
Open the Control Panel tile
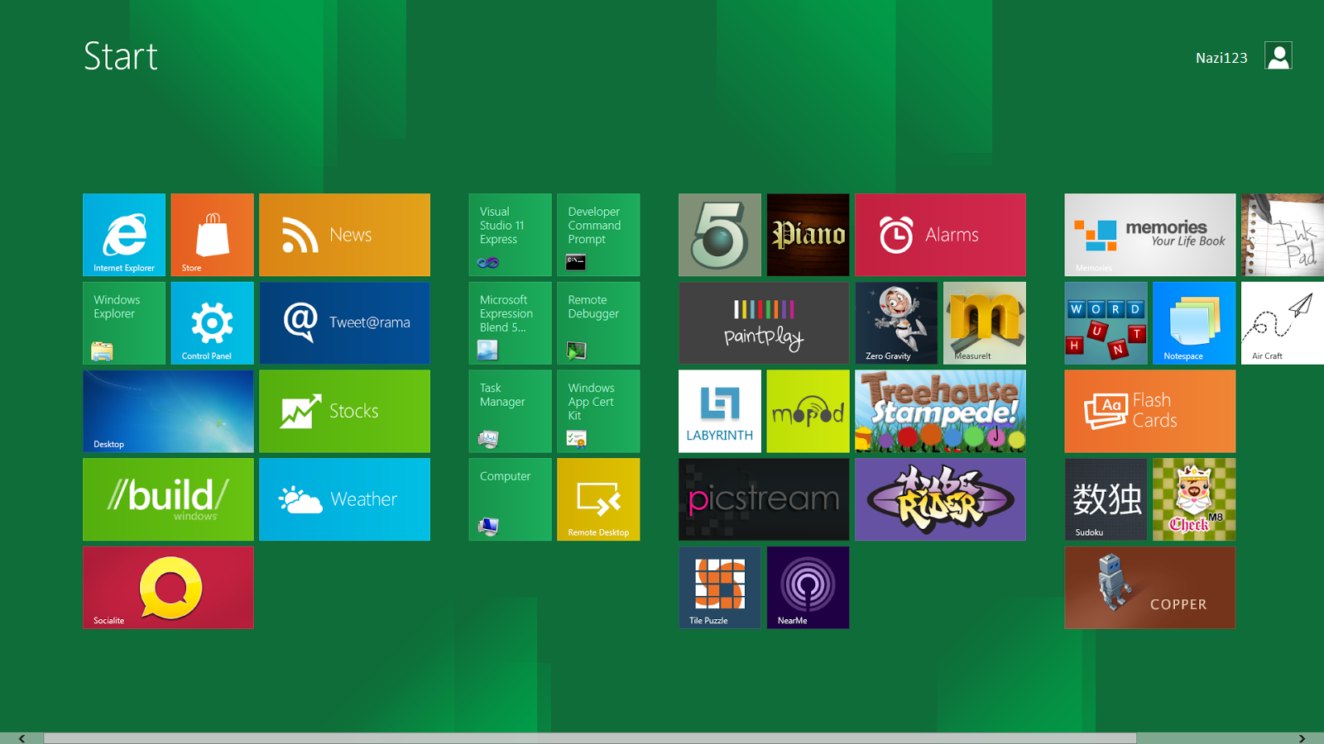click(212, 322)
